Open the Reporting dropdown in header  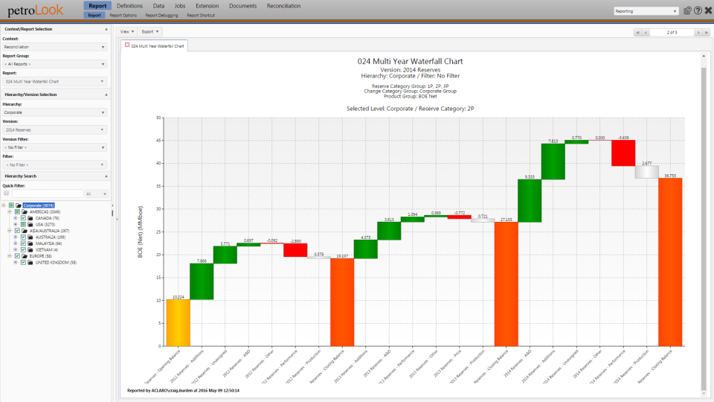click(646, 11)
